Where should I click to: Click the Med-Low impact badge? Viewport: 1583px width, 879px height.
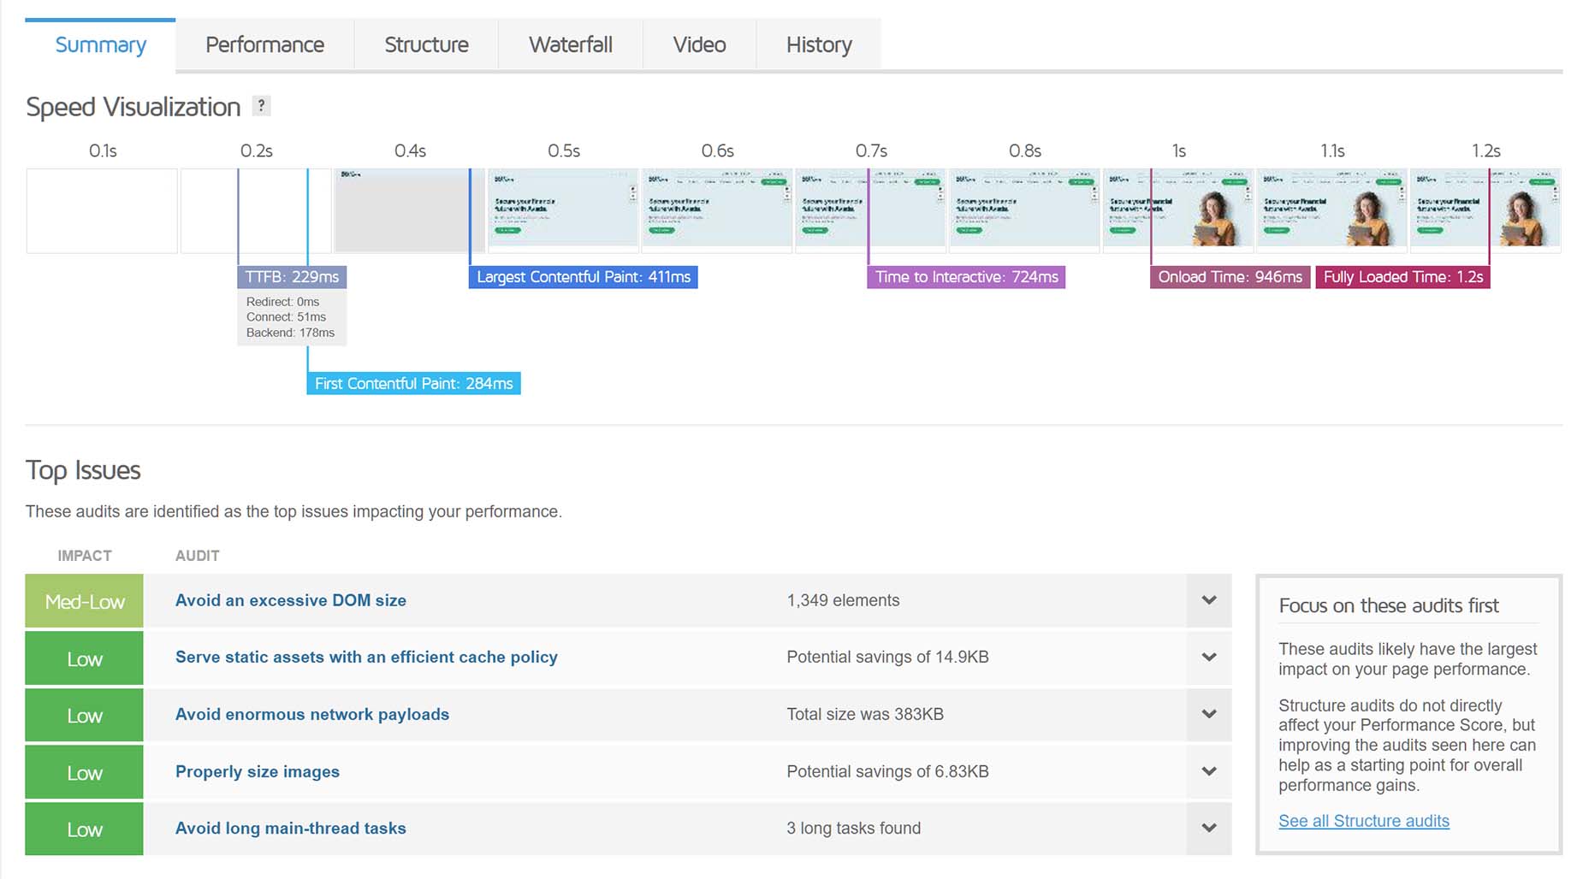pyautogui.click(x=85, y=601)
